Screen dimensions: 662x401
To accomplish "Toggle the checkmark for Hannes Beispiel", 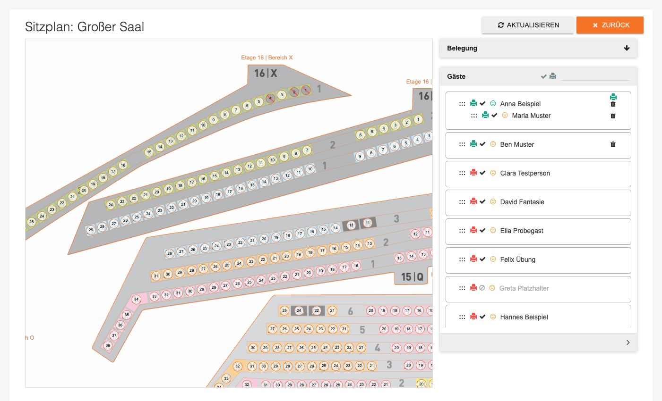I will click(482, 317).
